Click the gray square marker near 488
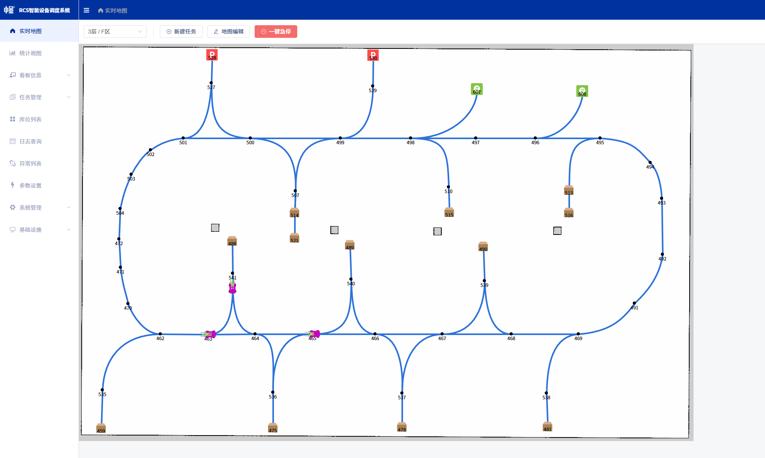The width and height of the screenshot is (765, 458). [215, 228]
